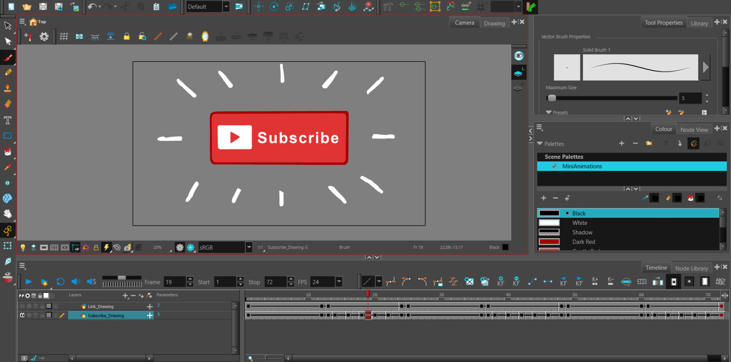Click Top breadcrumb in camera view
Image resolution: width=731 pixels, height=362 pixels.
pyautogui.click(x=42, y=21)
